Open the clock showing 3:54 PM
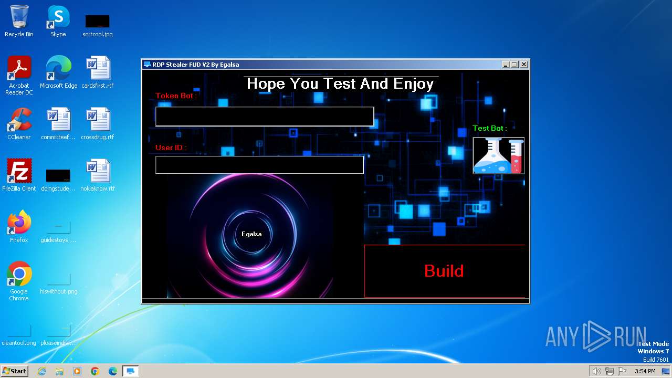Screen dimensions: 672x378 pos(645,371)
